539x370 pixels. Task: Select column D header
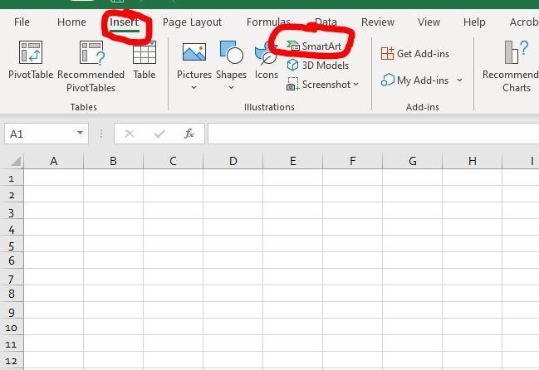(233, 161)
